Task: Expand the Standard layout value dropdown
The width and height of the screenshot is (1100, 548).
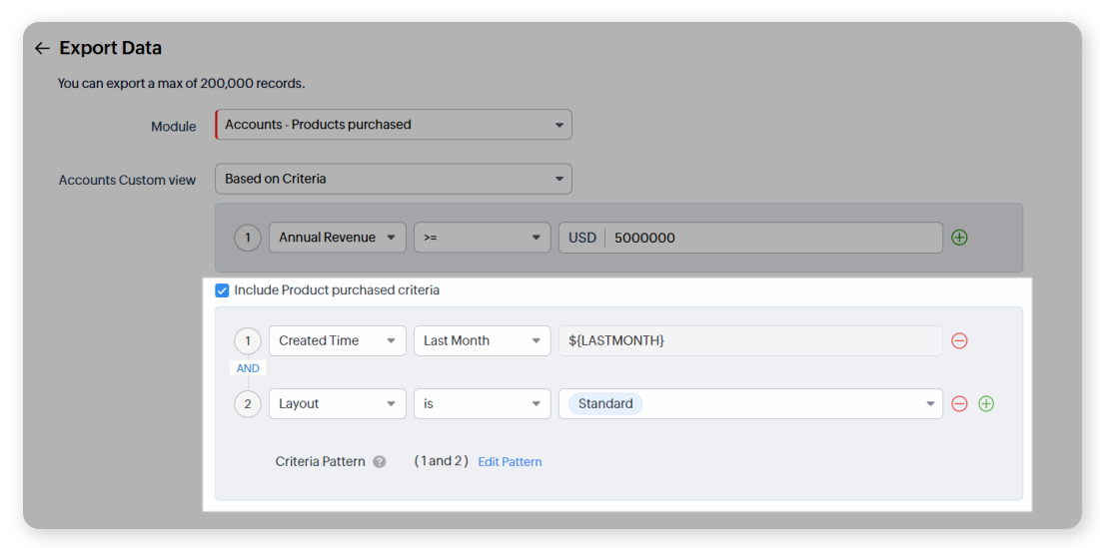Action: pyautogui.click(x=930, y=404)
